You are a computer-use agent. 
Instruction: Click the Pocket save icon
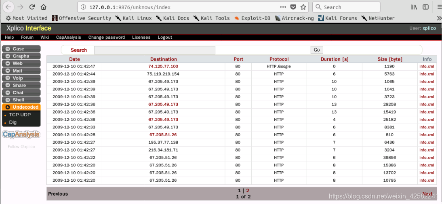[293, 7]
